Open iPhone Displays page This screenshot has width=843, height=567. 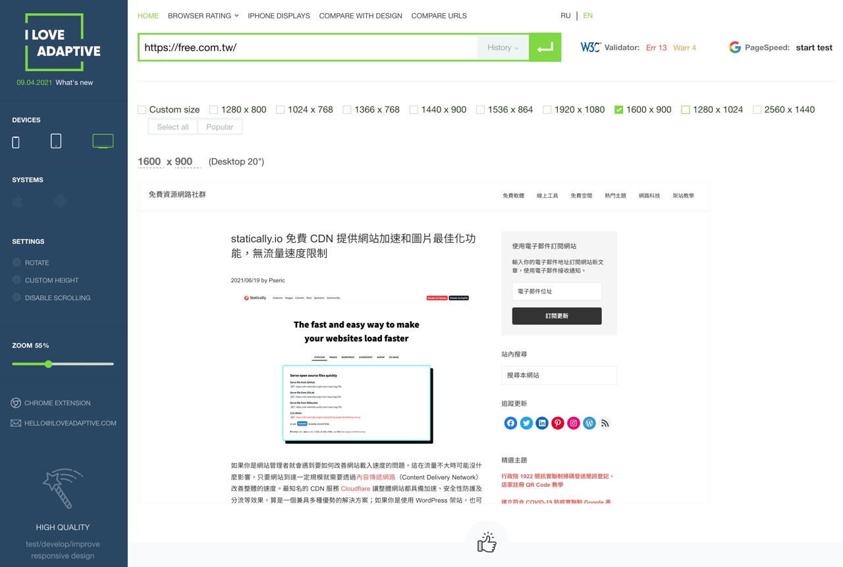point(279,16)
